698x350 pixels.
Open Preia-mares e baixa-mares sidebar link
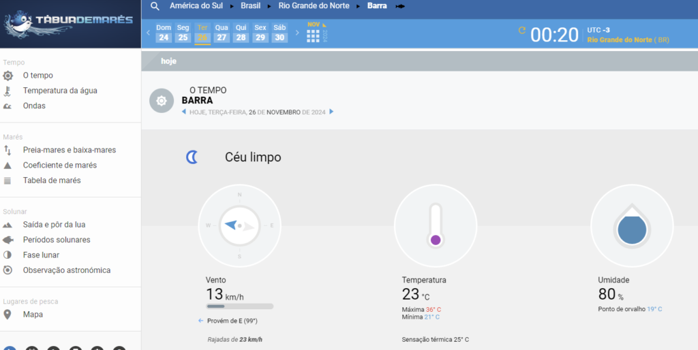tap(70, 150)
